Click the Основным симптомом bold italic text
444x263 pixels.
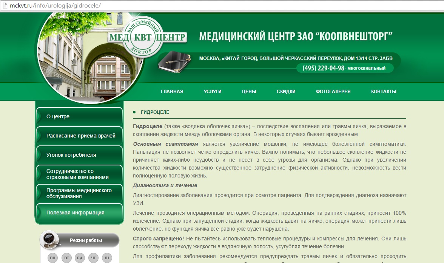(166, 144)
